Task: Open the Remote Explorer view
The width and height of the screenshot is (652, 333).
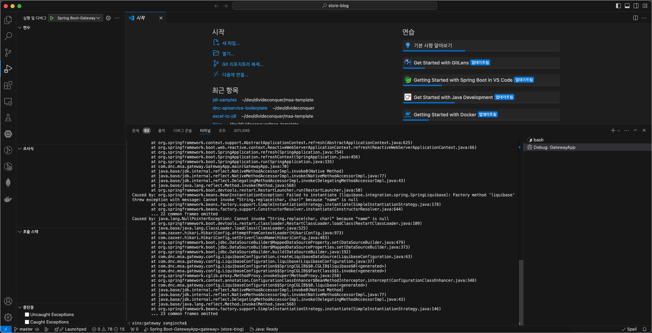Action: [8, 101]
